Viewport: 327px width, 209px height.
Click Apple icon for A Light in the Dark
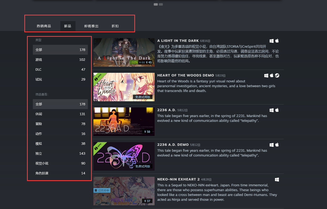(277, 41)
